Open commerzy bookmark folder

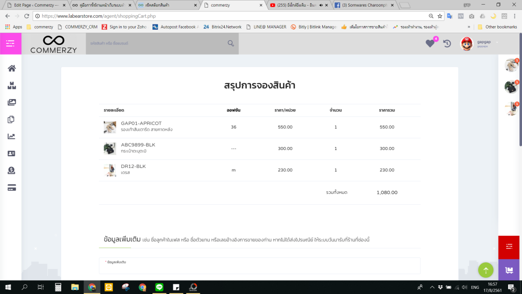pyautogui.click(x=40, y=27)
